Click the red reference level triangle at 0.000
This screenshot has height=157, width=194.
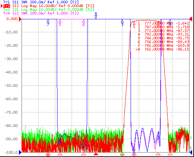20,19
